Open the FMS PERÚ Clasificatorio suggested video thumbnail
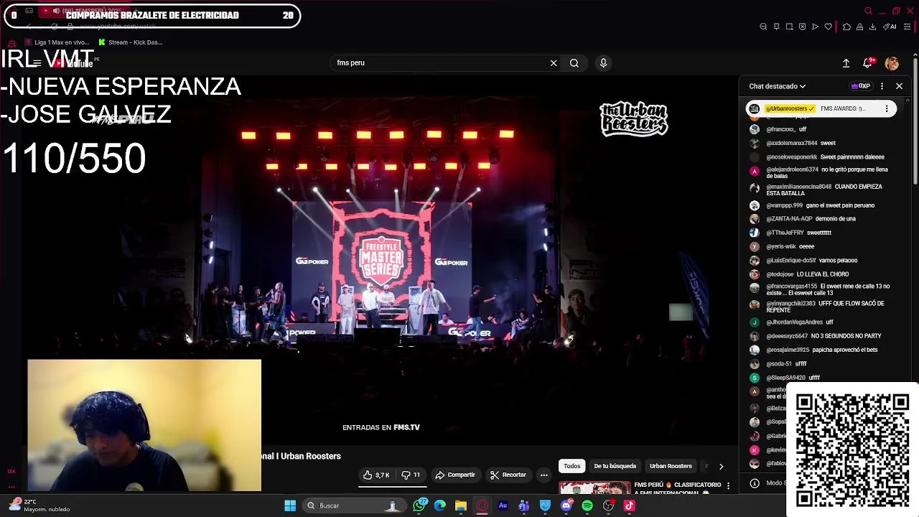The height and width of the screenshot is (517, 919). coord(595,488)
